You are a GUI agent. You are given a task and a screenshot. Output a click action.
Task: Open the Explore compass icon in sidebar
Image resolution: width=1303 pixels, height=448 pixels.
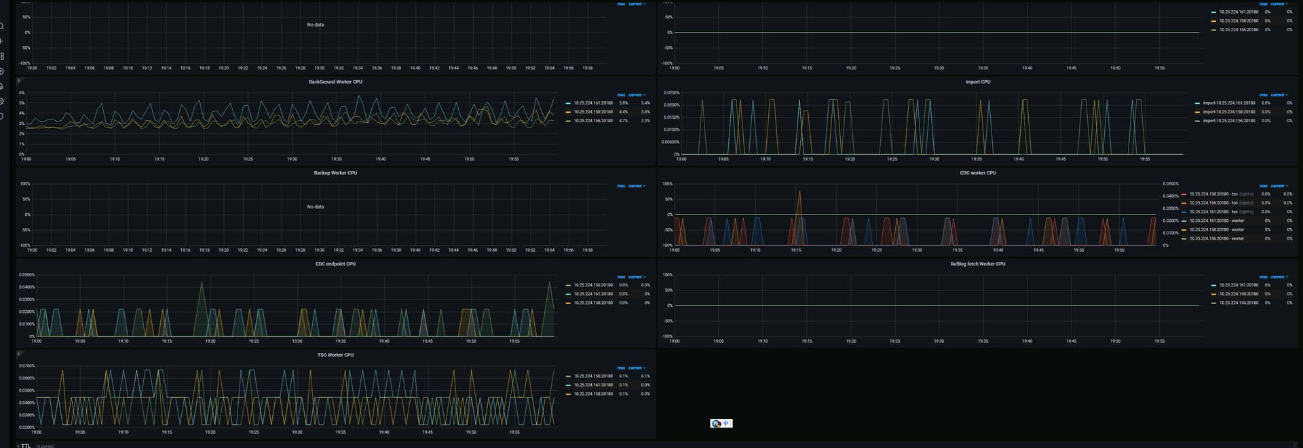2,71
